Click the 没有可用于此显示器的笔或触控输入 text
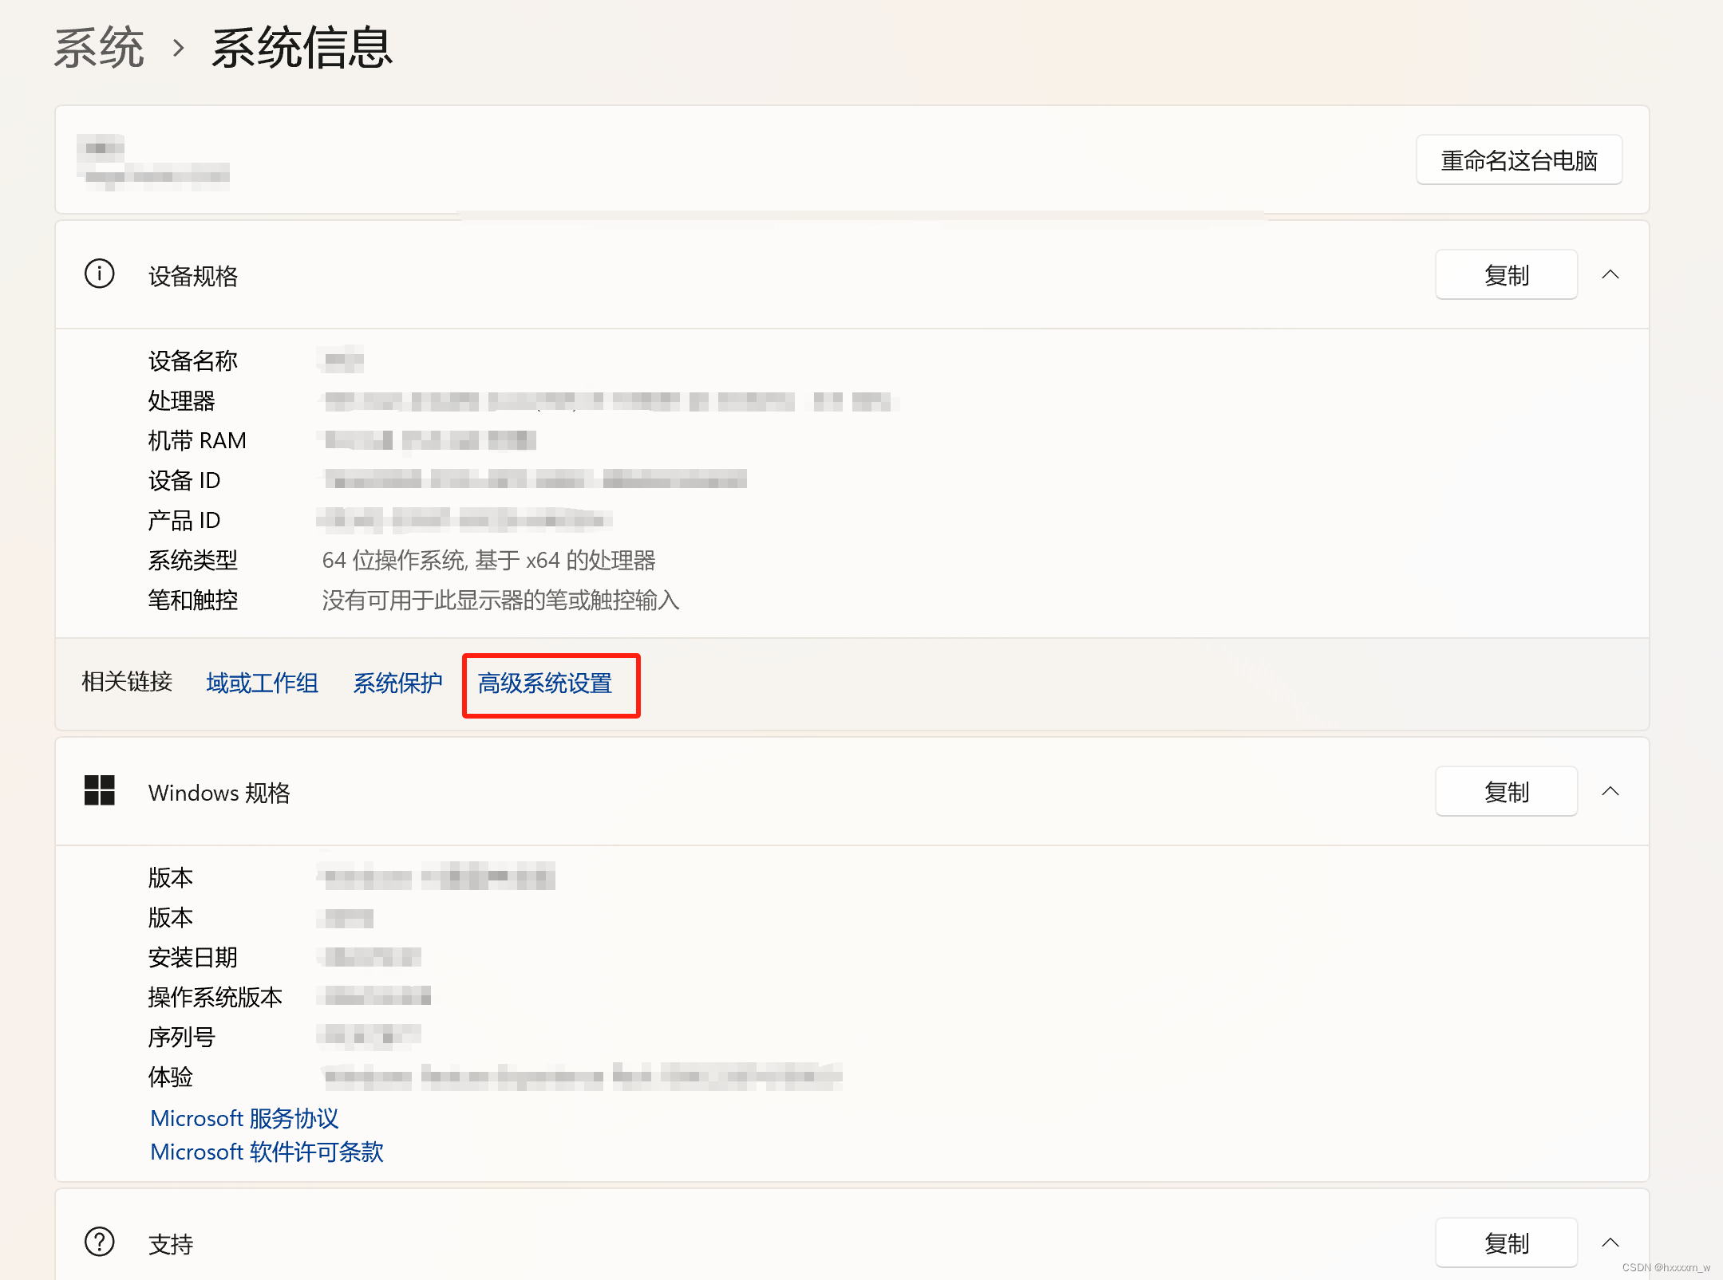Viewport: 1723px width, 1280px height. 501,601
